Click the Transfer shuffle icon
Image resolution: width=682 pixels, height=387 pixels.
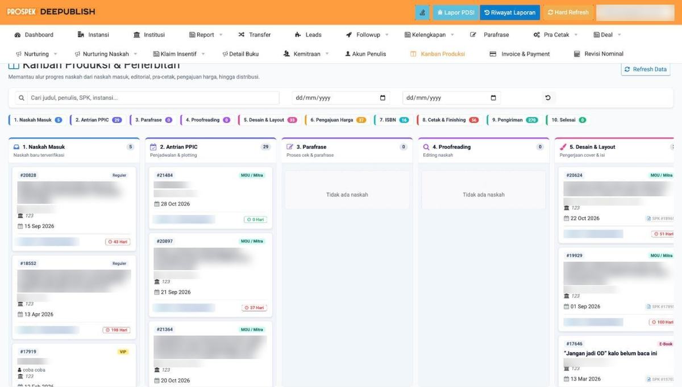coord(242,35)
